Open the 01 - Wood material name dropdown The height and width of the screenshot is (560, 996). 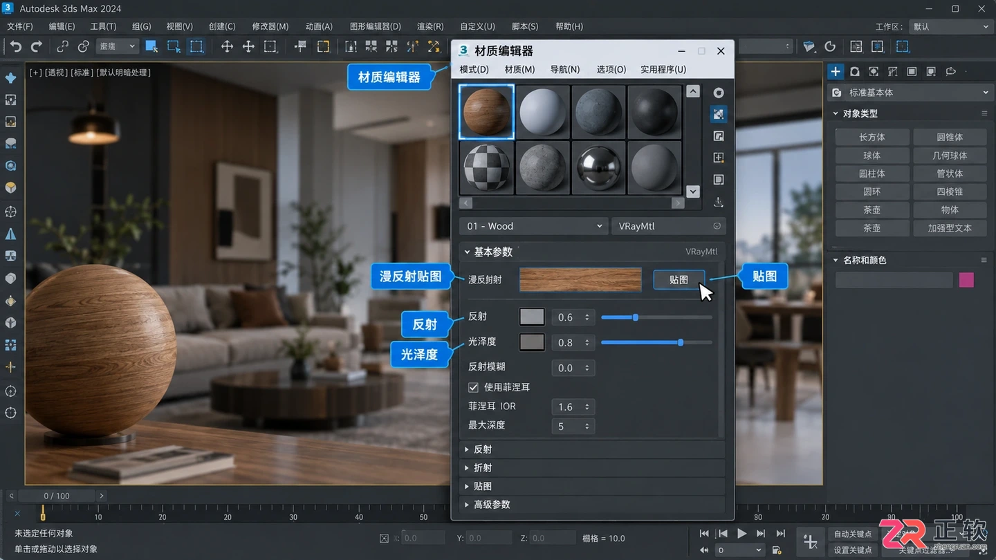coord(533,226)
